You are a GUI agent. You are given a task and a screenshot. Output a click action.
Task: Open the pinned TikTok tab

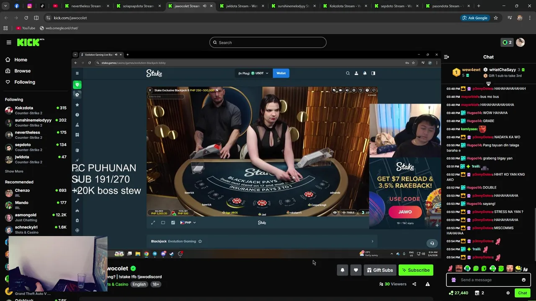point(42,6)
